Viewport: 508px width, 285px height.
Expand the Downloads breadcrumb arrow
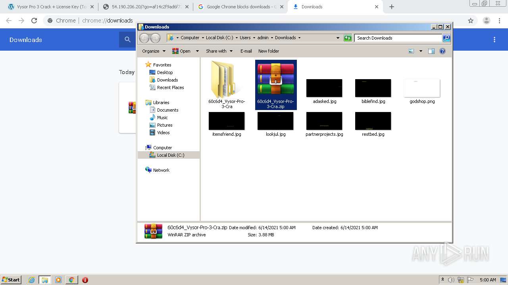point(299,38)
